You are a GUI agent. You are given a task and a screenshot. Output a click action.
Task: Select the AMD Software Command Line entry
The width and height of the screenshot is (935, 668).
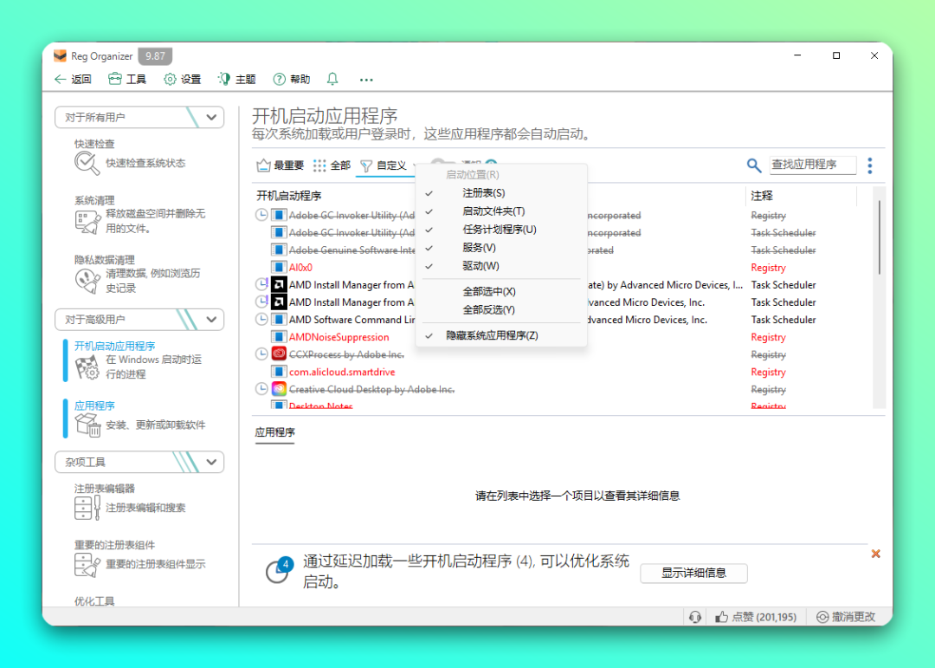(560, 320)
